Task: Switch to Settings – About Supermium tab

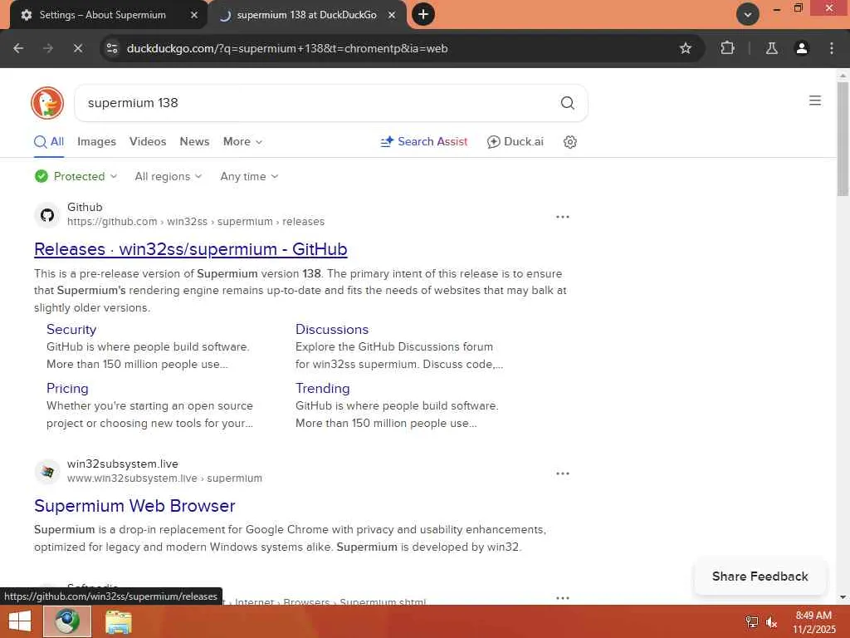Action: (x=102, y=15)
